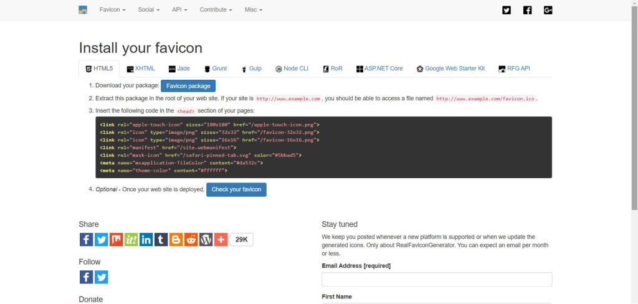Click the site.webmanifest code line
This screenshot has height=304, width=638.
[168, 148]
